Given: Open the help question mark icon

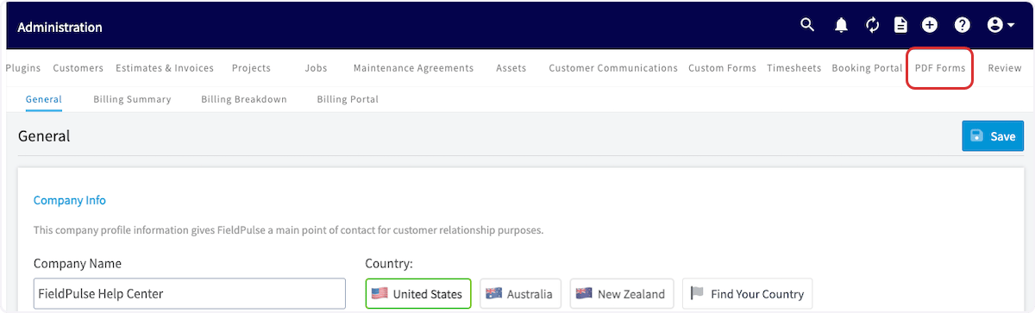Looking at the screenshot, I should [x=962, y=26].
